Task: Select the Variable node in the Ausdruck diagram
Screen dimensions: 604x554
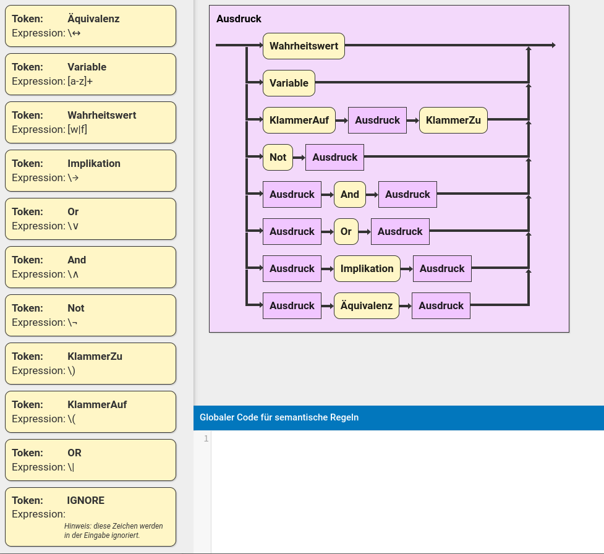Action: [x=289, y=83]
